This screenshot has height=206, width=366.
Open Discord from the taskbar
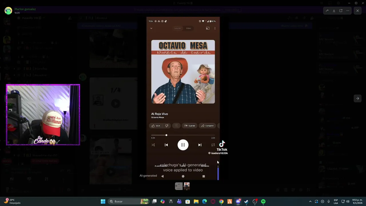pos(238,201)
